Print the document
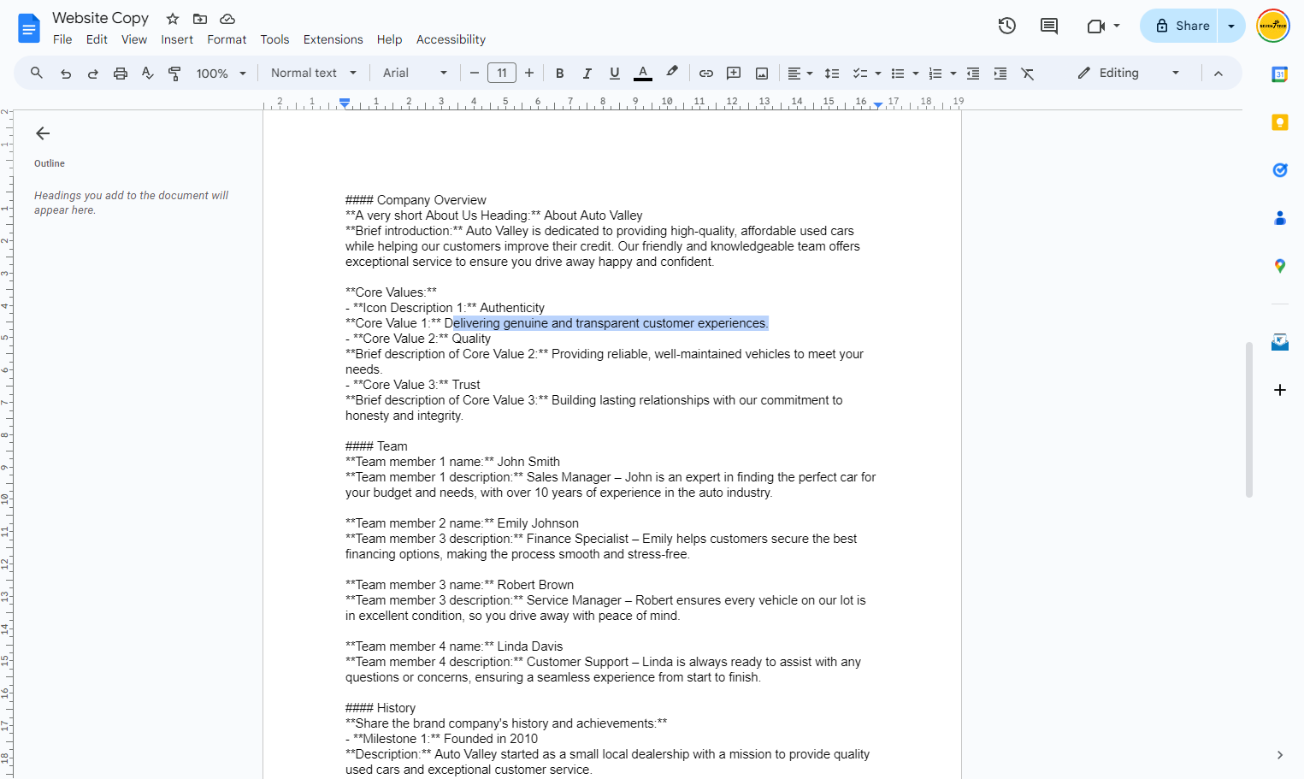 coord(121,74)
